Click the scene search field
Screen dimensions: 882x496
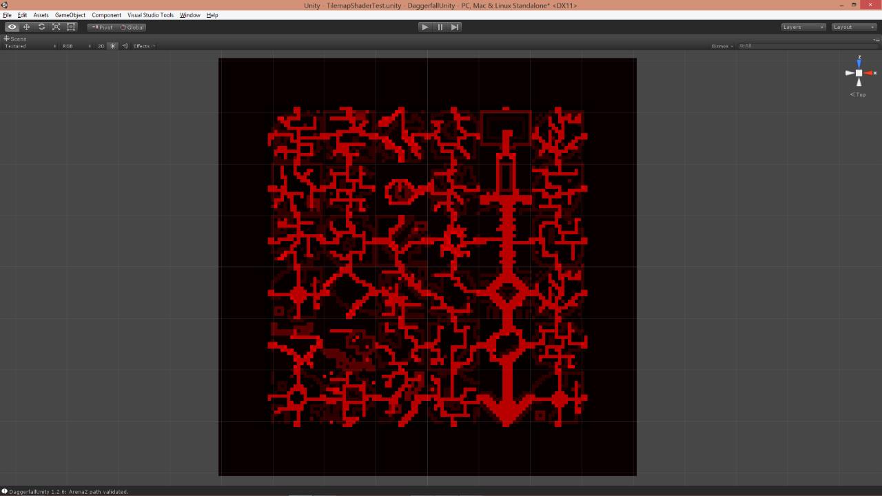(808, 46)
